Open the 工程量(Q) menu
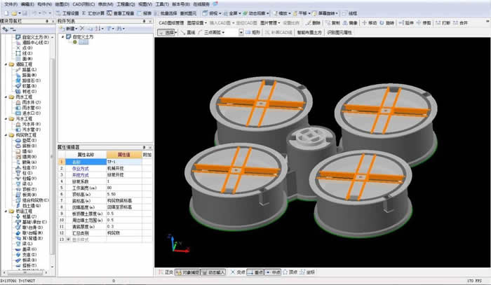 (x=126, y=4)
